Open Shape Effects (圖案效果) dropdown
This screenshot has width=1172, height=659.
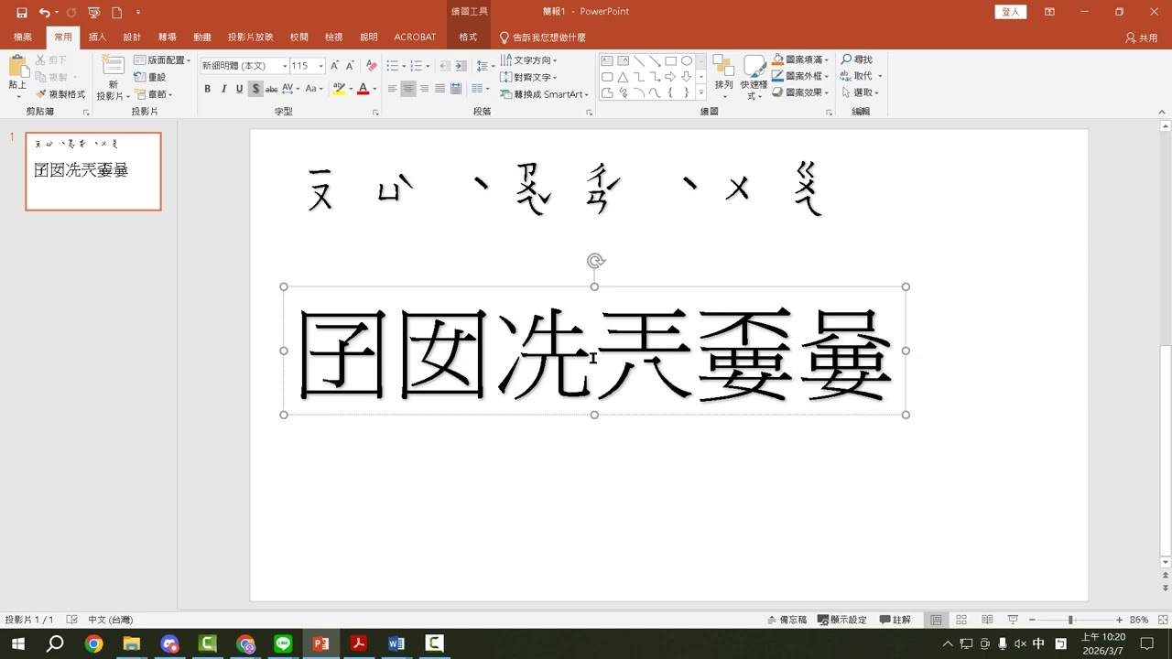point(801,92)
